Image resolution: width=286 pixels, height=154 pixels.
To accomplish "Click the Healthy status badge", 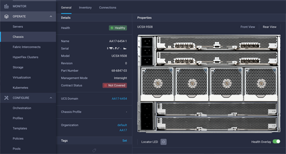I will click(118, 28).
